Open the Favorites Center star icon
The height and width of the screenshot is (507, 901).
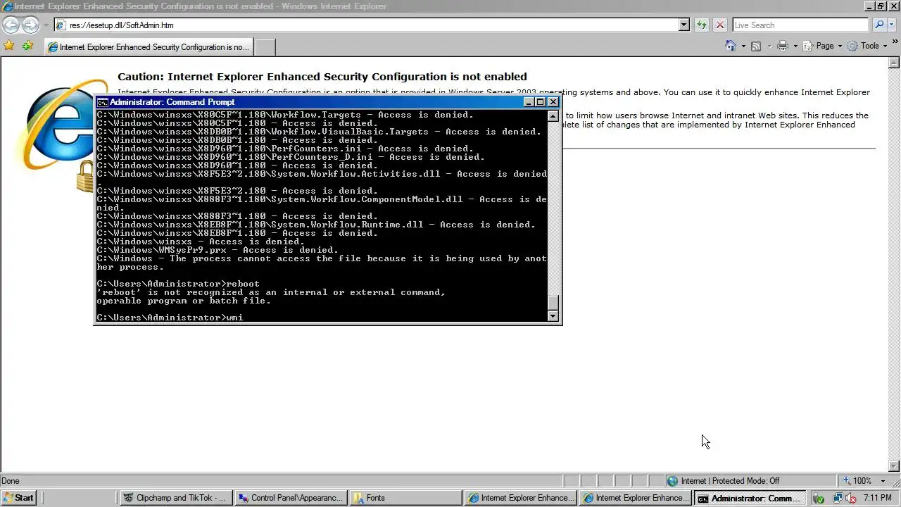(9, 46)
